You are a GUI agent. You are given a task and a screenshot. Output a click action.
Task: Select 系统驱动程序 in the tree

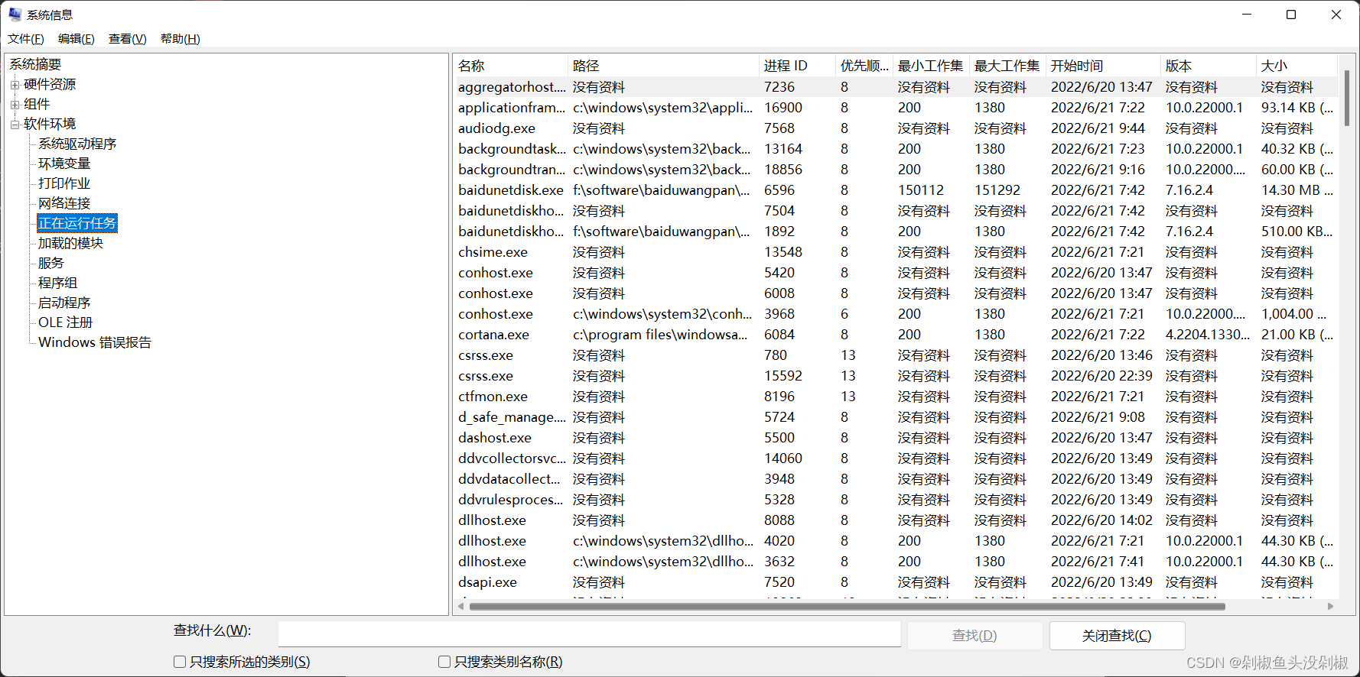tap(77, 144)
